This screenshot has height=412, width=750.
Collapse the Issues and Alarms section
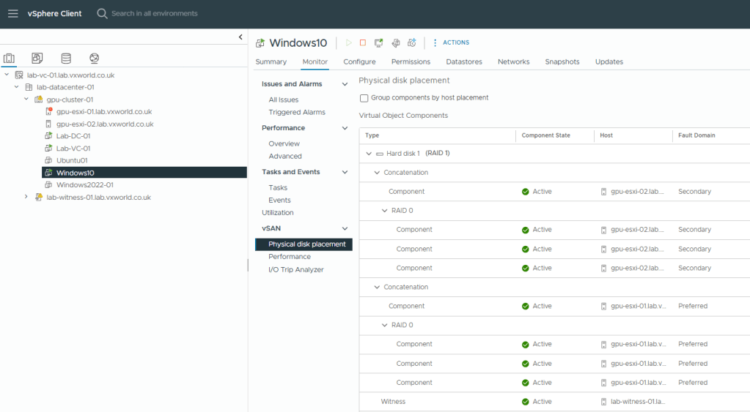tap(345, 84)
